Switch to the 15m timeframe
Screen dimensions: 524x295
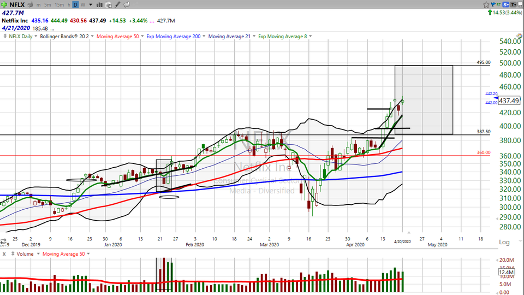click(x=59, y=5)
